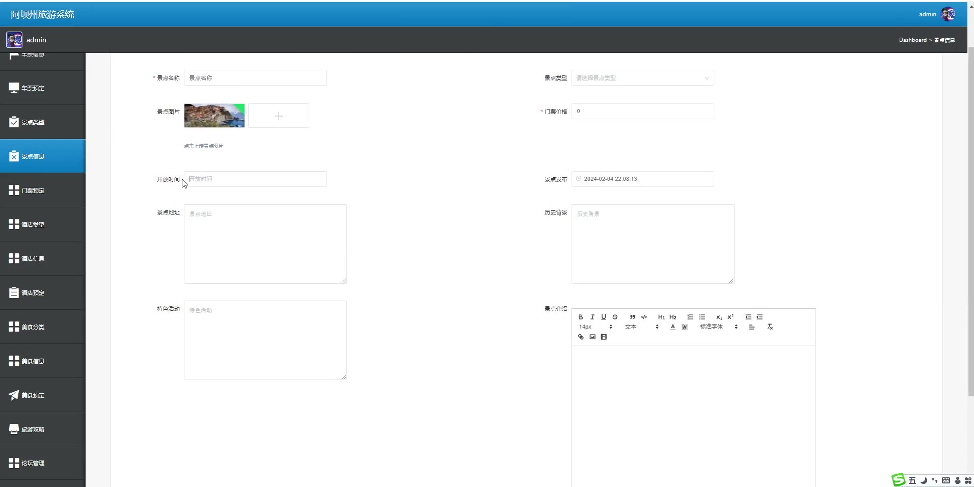Click the 景点地址 text area
974x487 pixels.
[265, 244]
